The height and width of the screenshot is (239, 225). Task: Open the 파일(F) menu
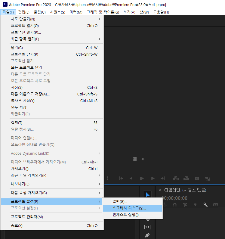[x=8, y=12]
